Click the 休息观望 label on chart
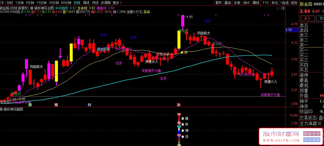Screen dimensions: 324x146 pos(163,55)
